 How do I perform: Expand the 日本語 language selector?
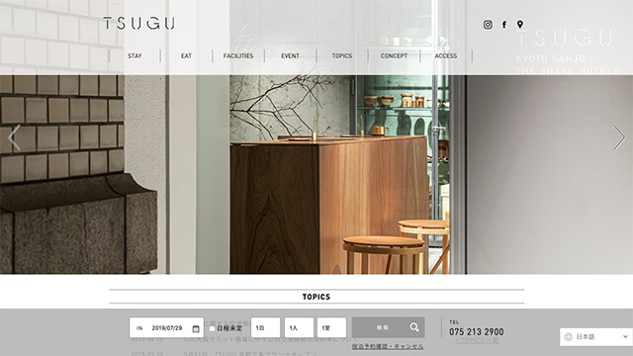click(596, 336)
